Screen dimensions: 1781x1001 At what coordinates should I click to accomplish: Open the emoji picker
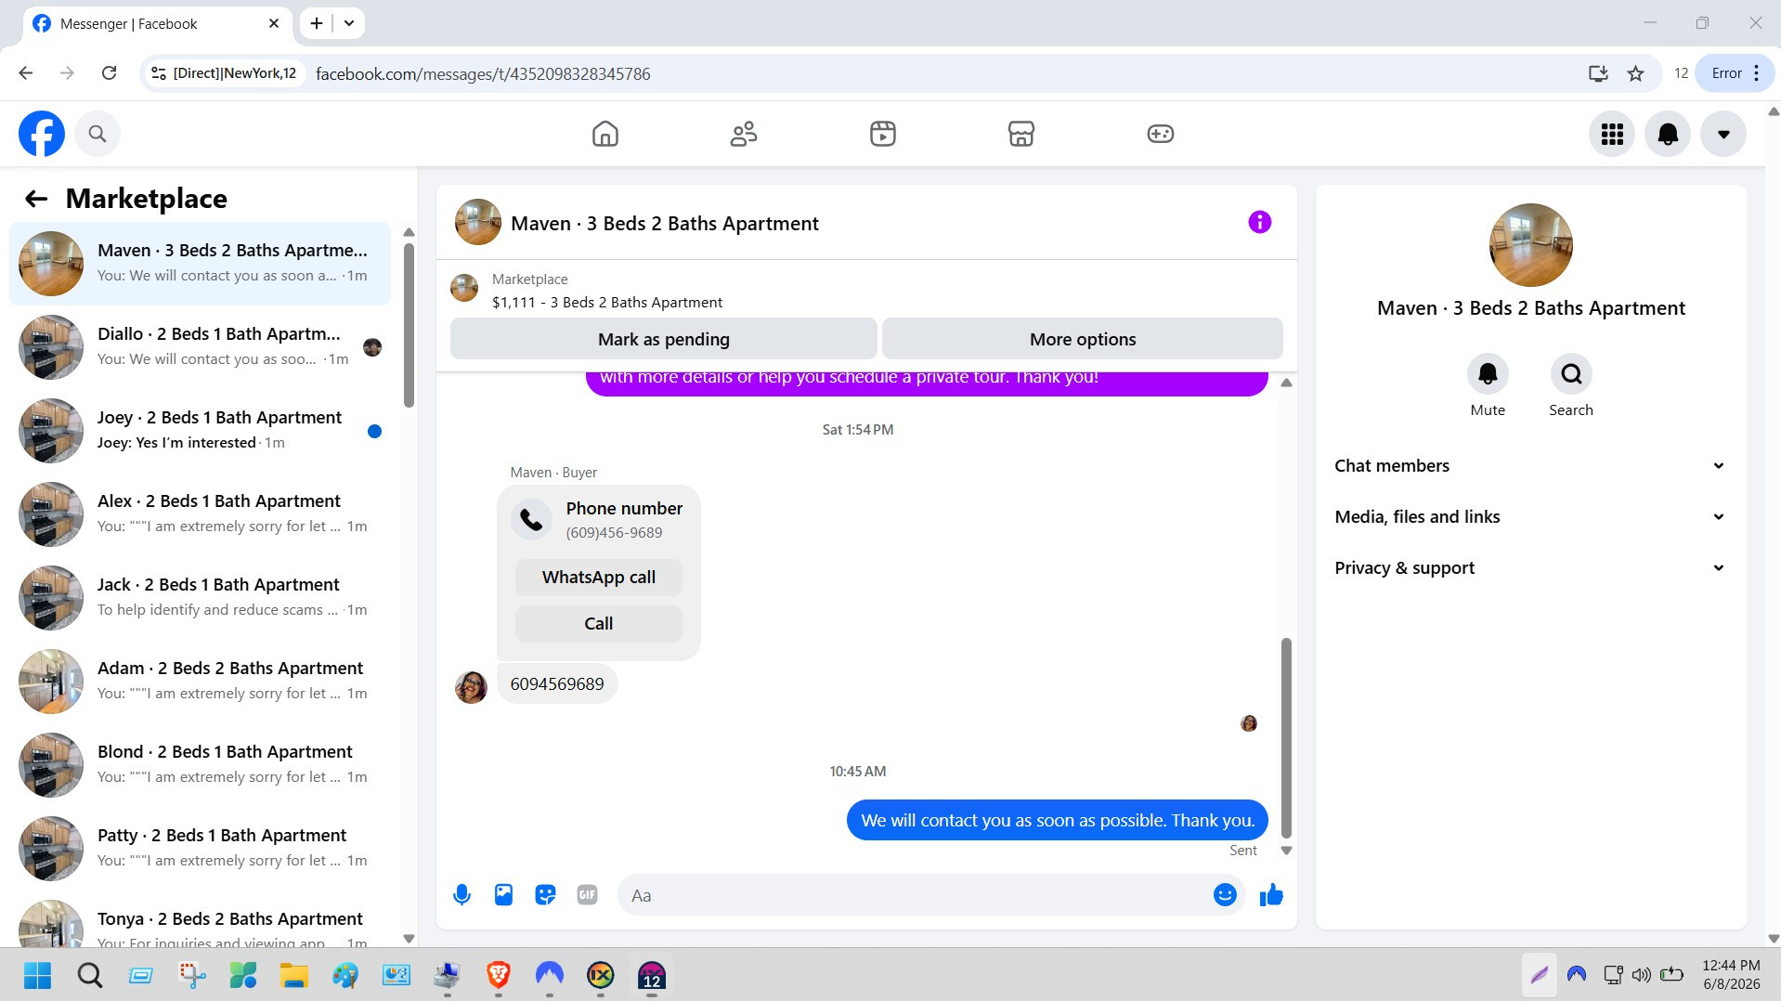click(1225, 895)
